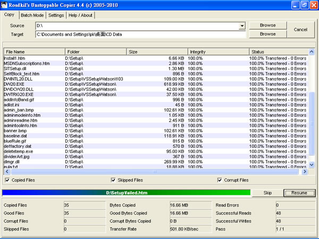Expand the Source path dropdown
The width and height of the screenshot is (319, 239).
(x=242, y=25)
